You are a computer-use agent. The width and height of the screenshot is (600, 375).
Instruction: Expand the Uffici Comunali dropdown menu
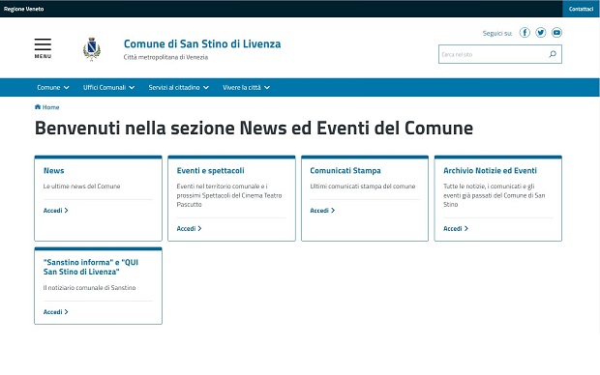coord(109,88)
